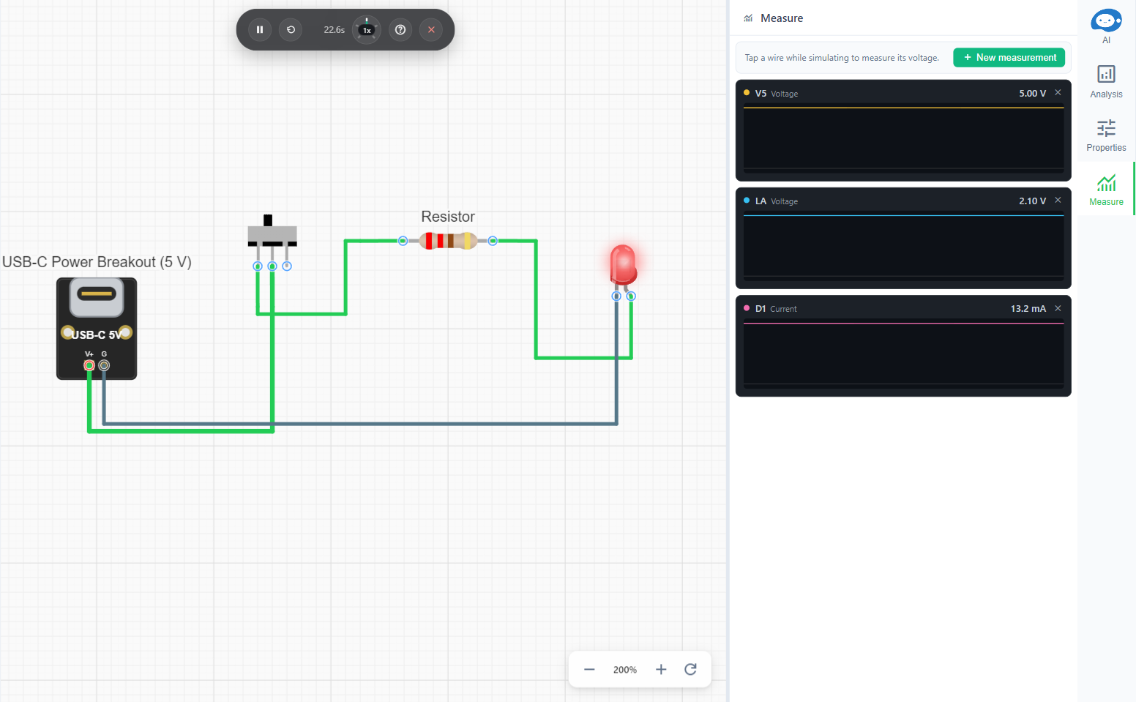The image size is (1136, 702).
Task: Remove the LA Voltage measurement
Action: (1058, 201)
